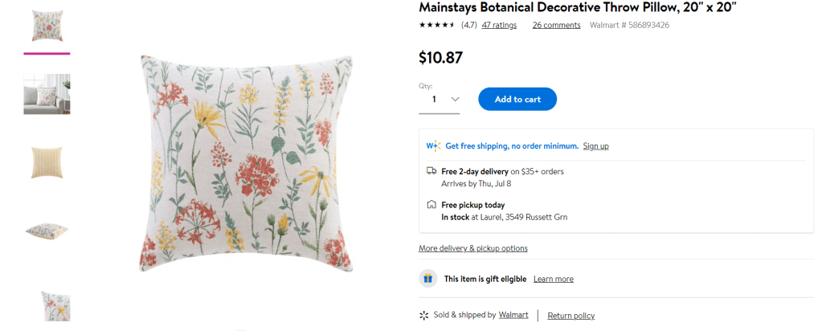Select the yellow striped pillow back thumbnail

click(47, 161)
